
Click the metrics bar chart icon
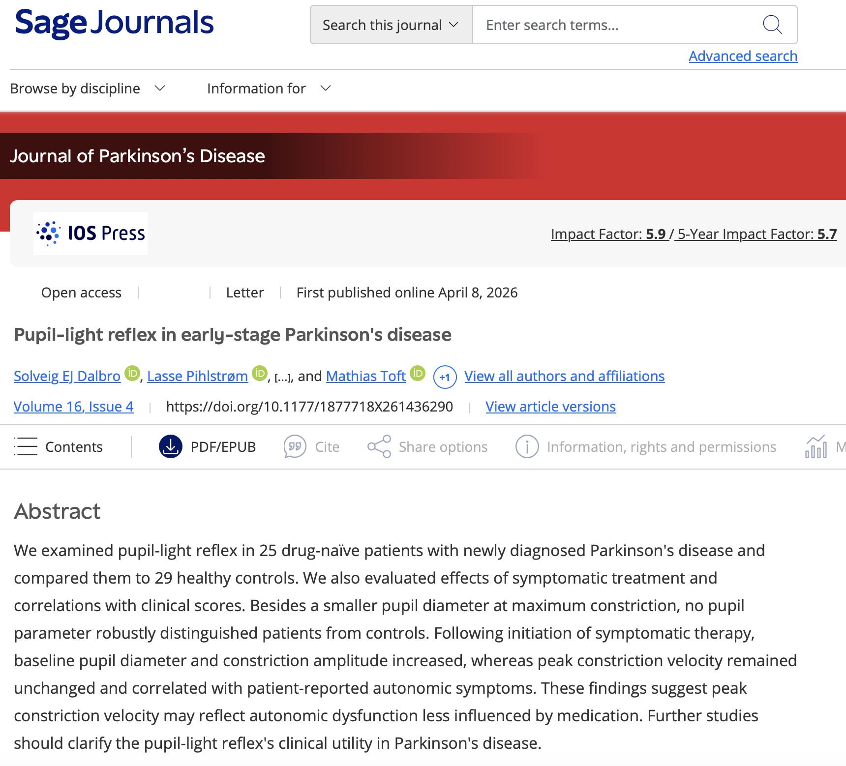click(x=816, y=446)
